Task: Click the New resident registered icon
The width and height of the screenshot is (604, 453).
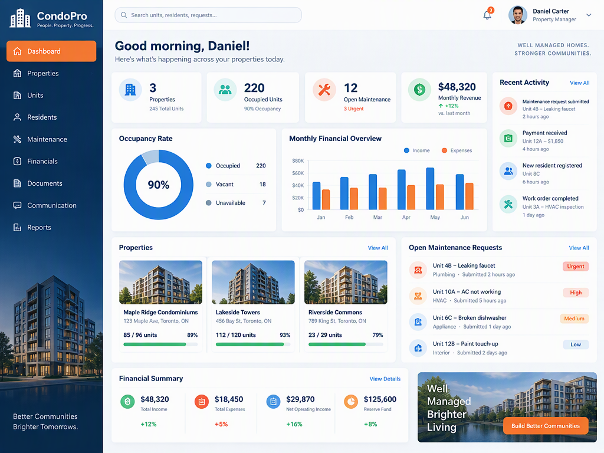Action: click(508, 171)
